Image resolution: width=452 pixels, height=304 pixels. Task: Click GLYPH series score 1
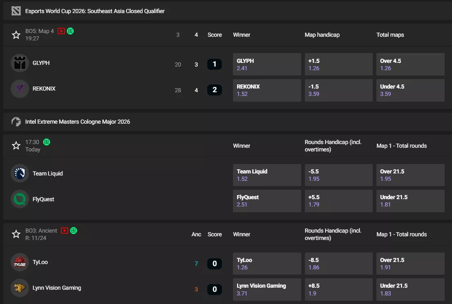point(215,64)
